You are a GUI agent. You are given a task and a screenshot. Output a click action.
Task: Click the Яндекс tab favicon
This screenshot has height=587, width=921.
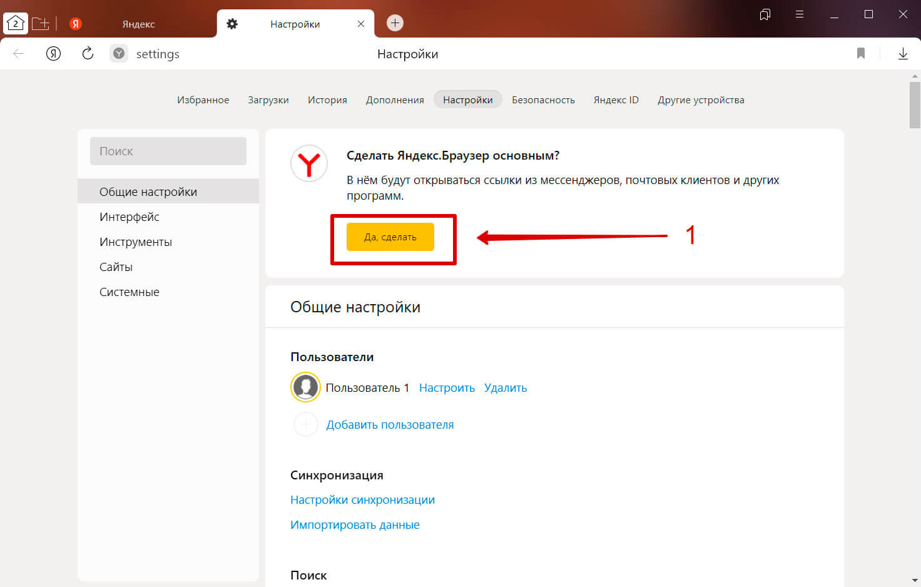(76, 24)
